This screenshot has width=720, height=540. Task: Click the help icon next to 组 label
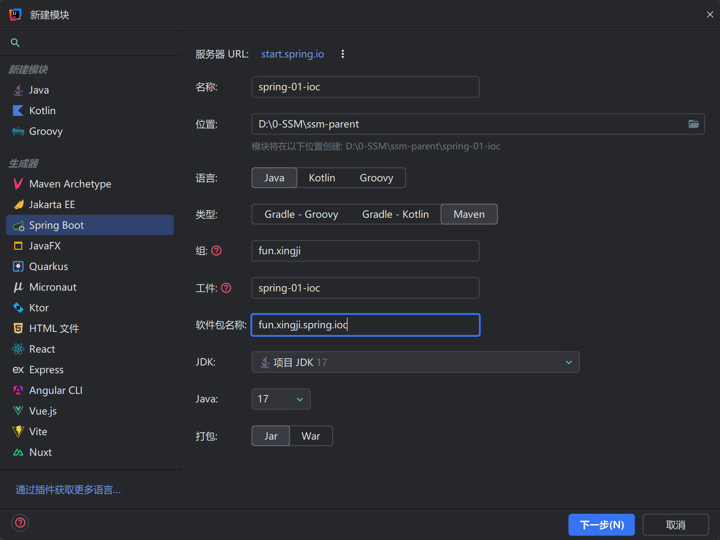(217, 251)
